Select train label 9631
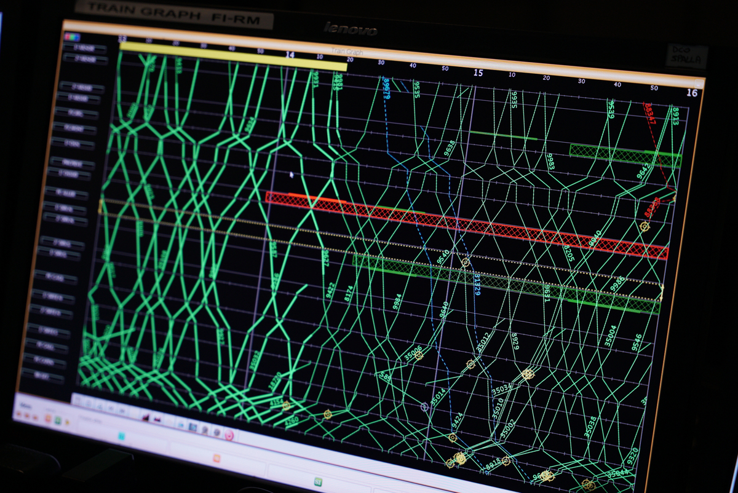This screenshot has height=493, width=738. 547,293
